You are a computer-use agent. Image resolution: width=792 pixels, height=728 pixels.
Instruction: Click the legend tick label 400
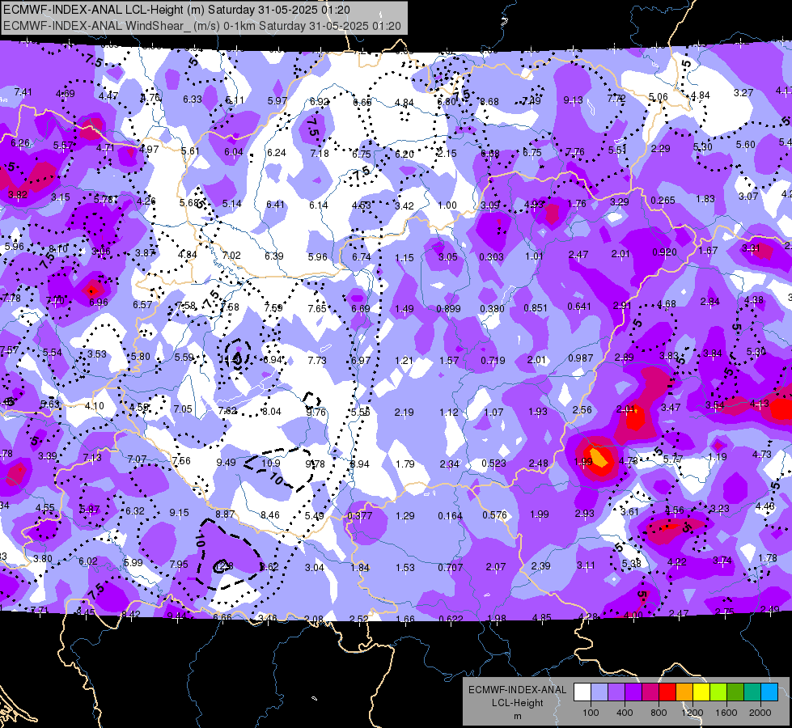point(625,713)
